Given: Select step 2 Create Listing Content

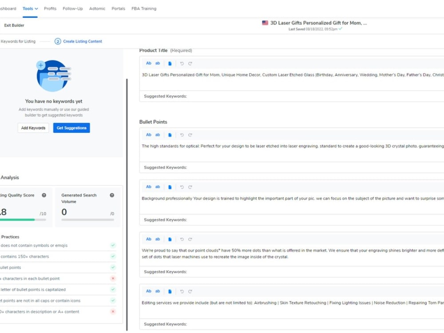Looking at the screenshot, I should 79,41.
